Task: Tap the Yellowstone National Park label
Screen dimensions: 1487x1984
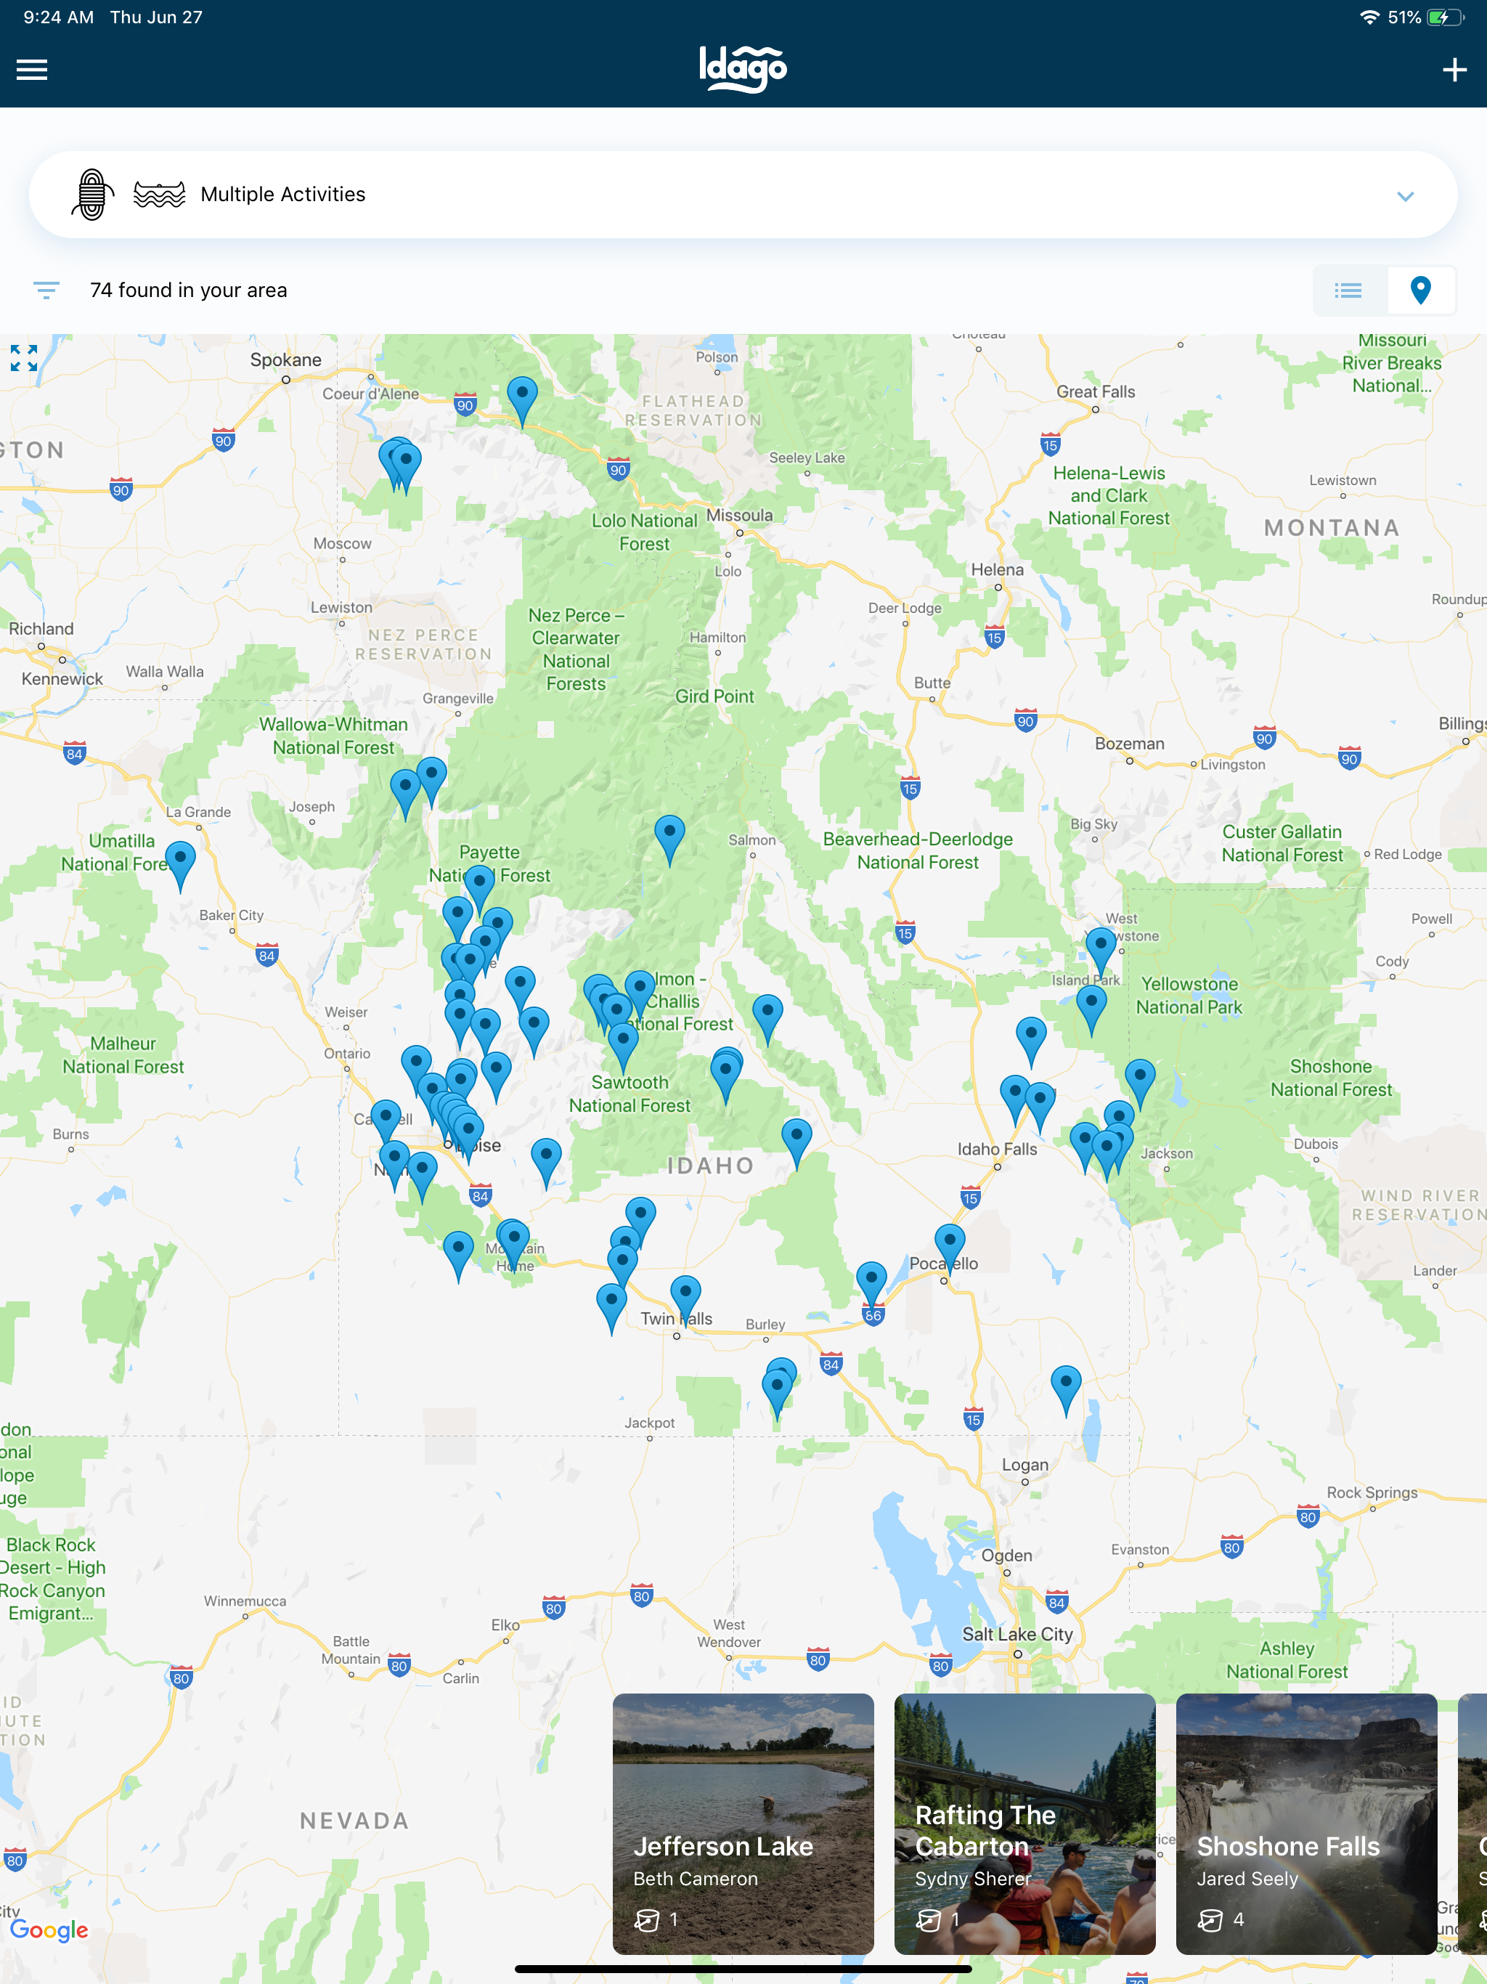Action: click(1189, 996)
